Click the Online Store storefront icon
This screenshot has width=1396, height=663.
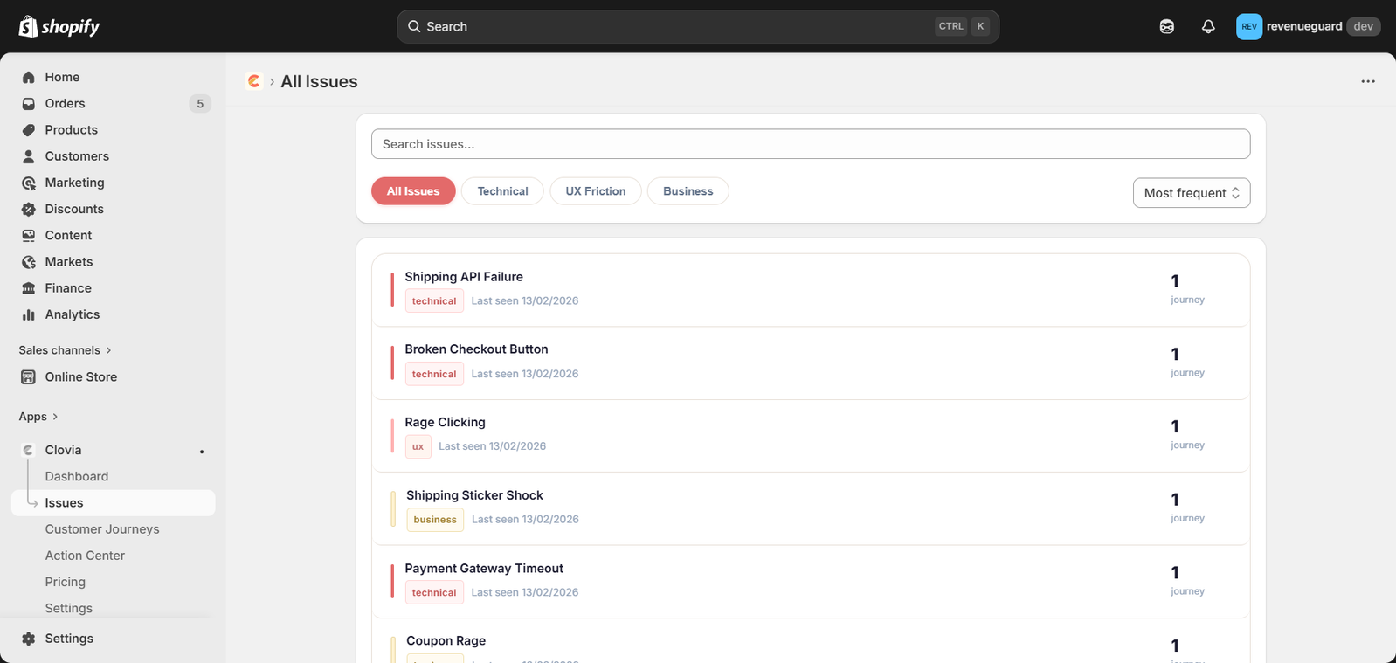[29, 377]
